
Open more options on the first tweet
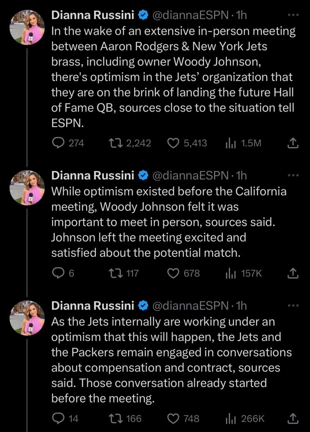[293, 15]
